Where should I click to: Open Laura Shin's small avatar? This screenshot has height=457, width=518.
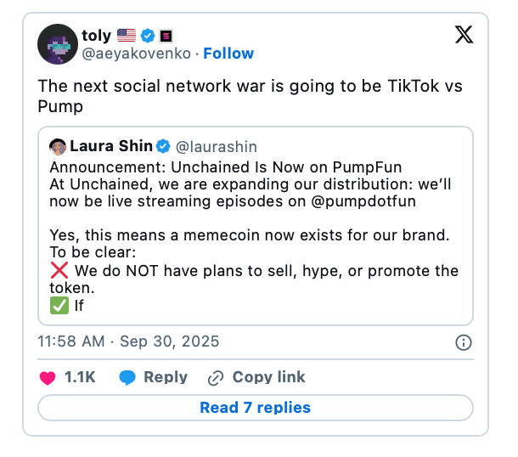(58, 147)
